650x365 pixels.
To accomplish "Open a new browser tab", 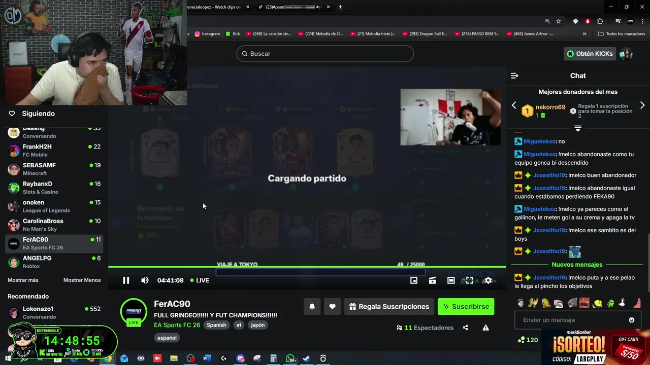I will point(340,7).
